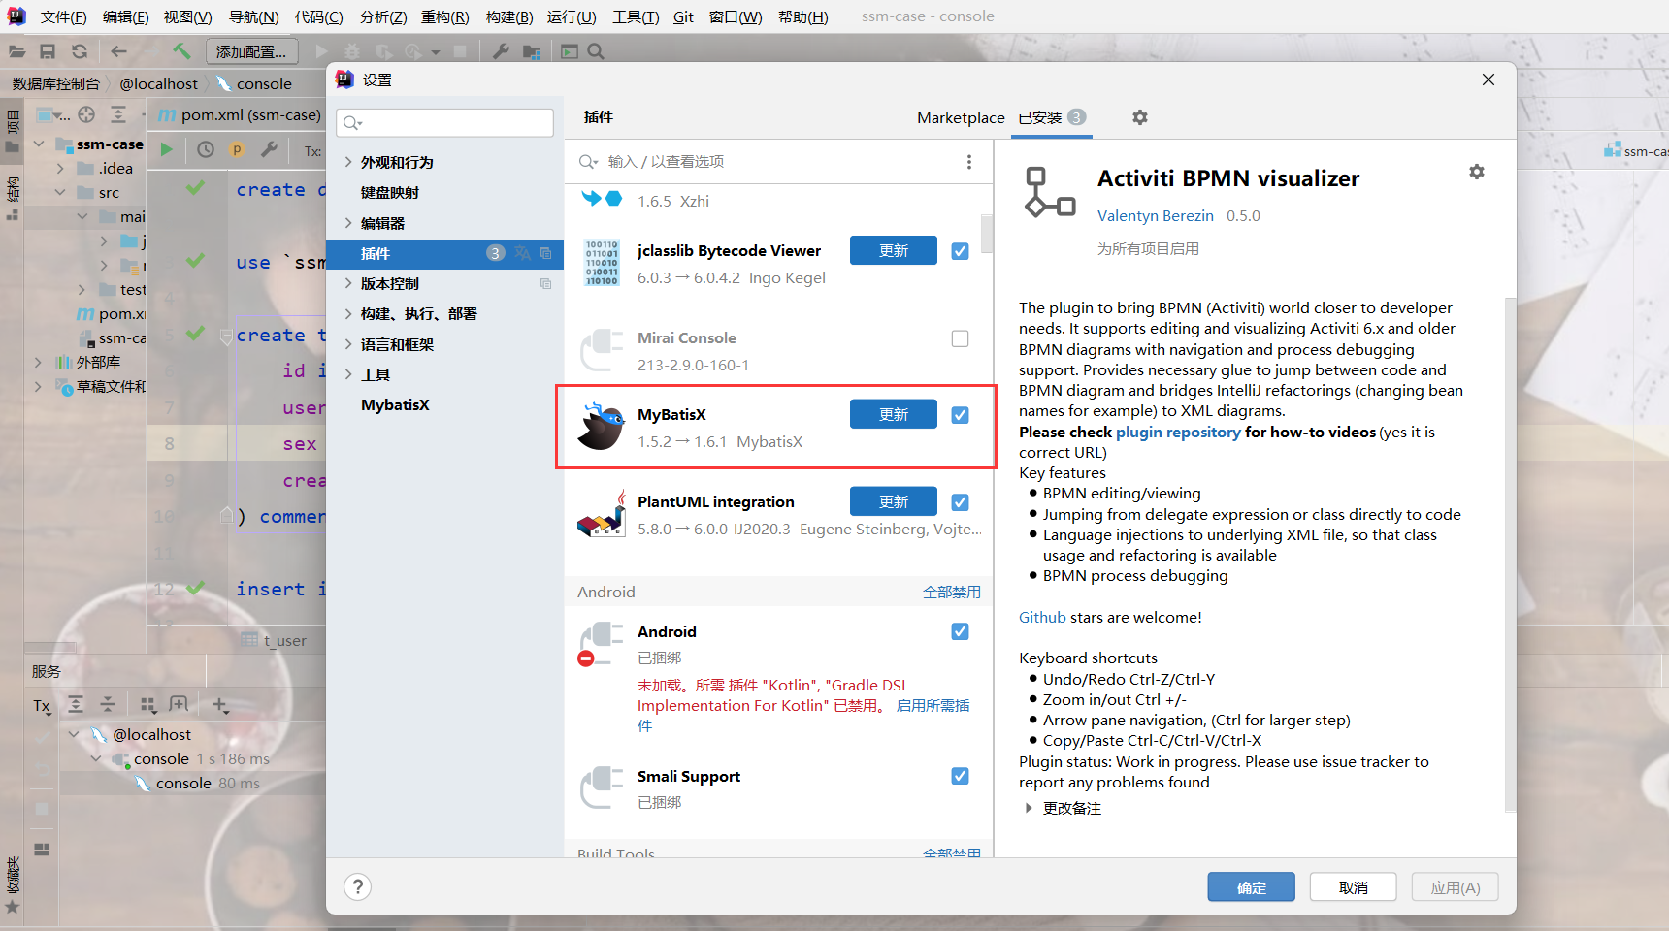Click the 取消 button
Screen dimensions: 1669x931
pyautogui.click(x=1353, y=887)
